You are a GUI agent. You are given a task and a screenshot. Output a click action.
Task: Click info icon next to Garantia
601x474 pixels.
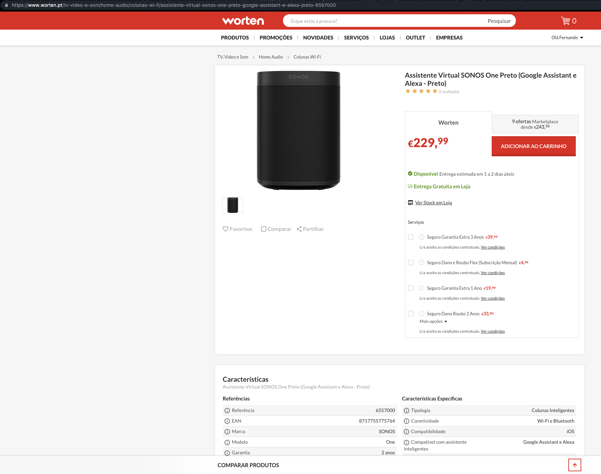click(x=227, y=453)
